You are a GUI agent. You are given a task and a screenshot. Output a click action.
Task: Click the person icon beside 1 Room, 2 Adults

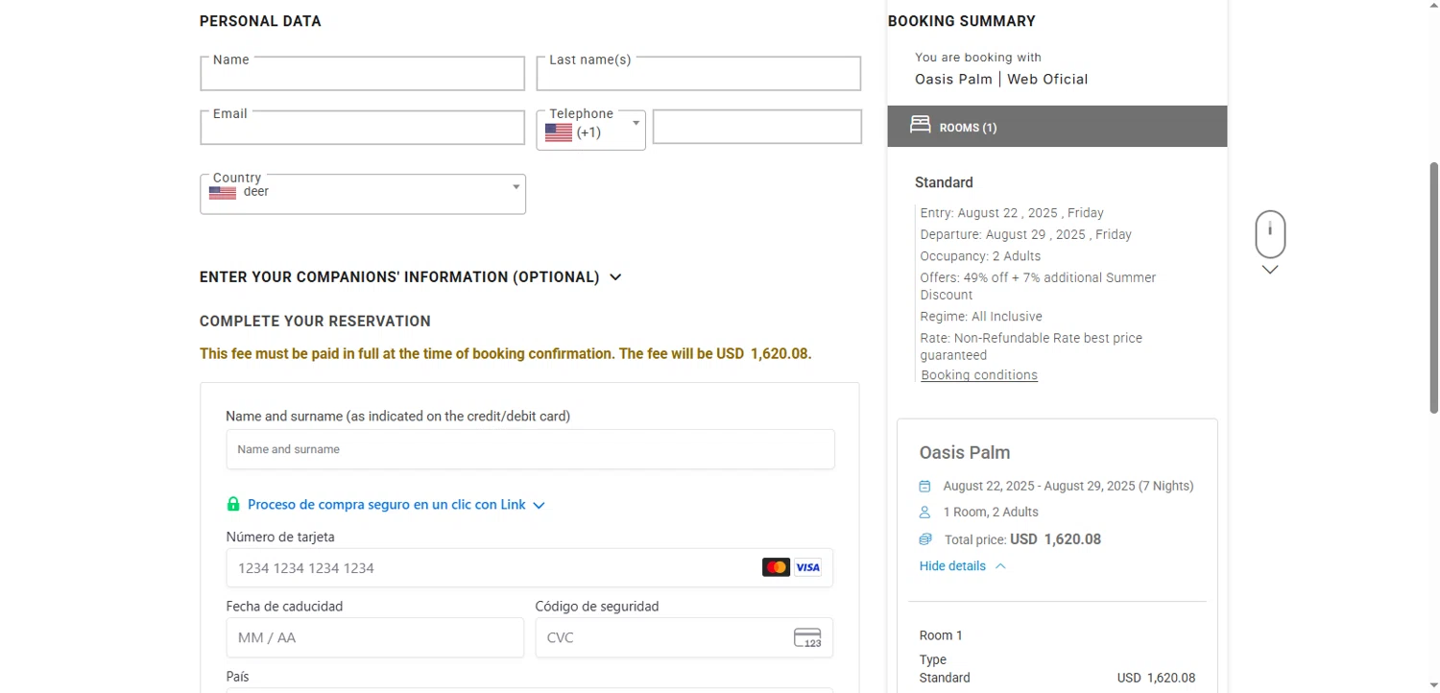coord(924,512)
